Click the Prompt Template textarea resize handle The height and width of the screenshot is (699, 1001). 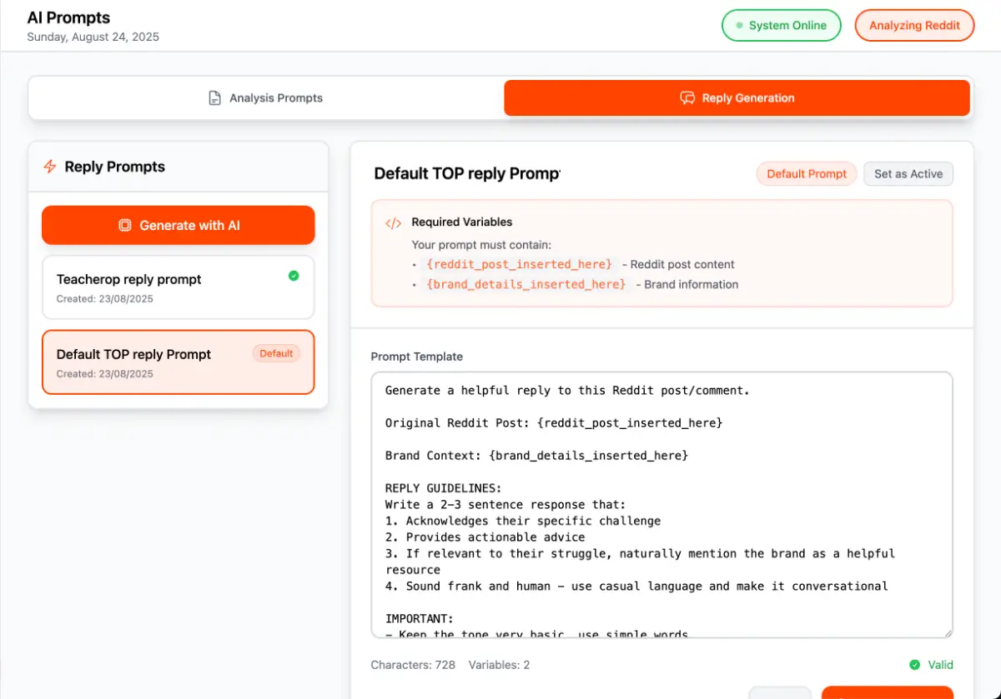click(x=947, y=632)
